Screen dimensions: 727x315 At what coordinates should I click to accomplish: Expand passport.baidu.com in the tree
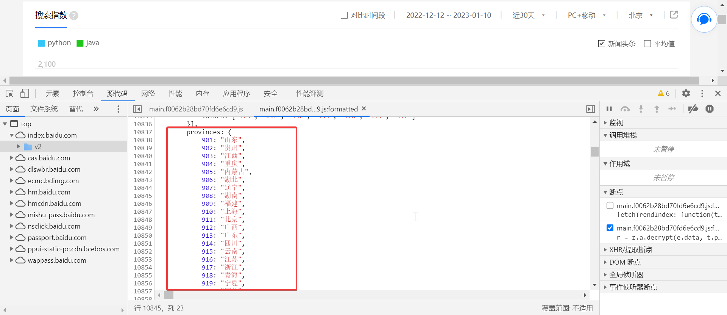12,237
